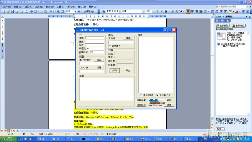This screenshot has height=142, width=252.
Task: Select justified both-sides alignment
Action: 188,11
